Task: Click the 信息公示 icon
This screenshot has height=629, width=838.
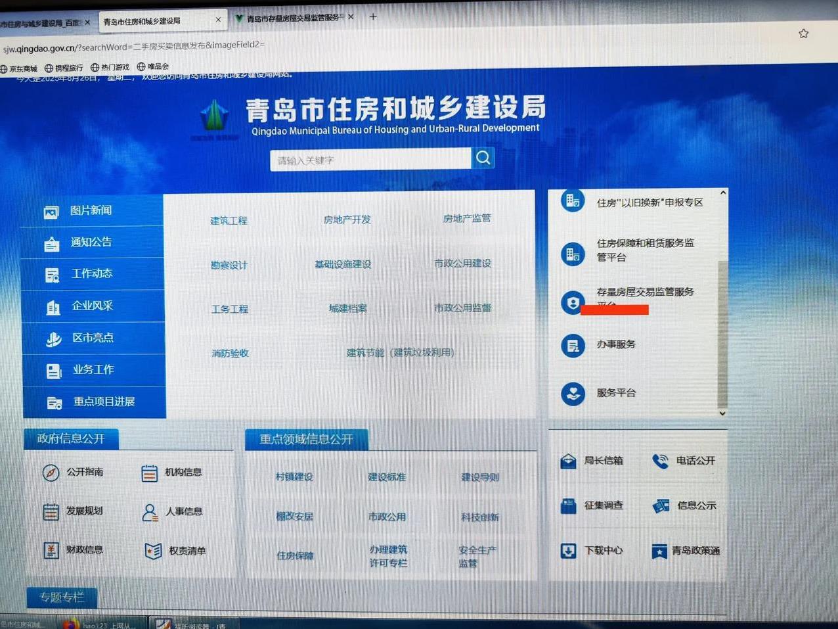Action: click(x=661, y=505)
